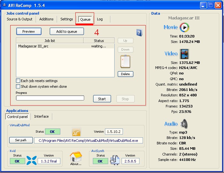
Task: Click the Progress bar
Action: click(50, 98)
